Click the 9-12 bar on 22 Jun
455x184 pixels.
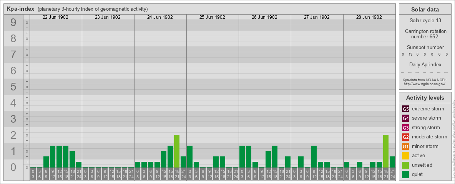coord(53,157)
